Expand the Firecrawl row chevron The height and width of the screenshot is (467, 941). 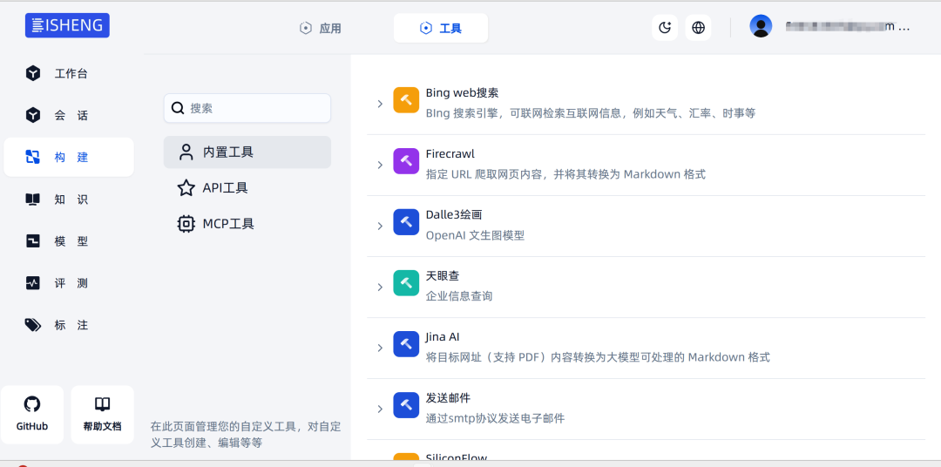tap(380, 165)
